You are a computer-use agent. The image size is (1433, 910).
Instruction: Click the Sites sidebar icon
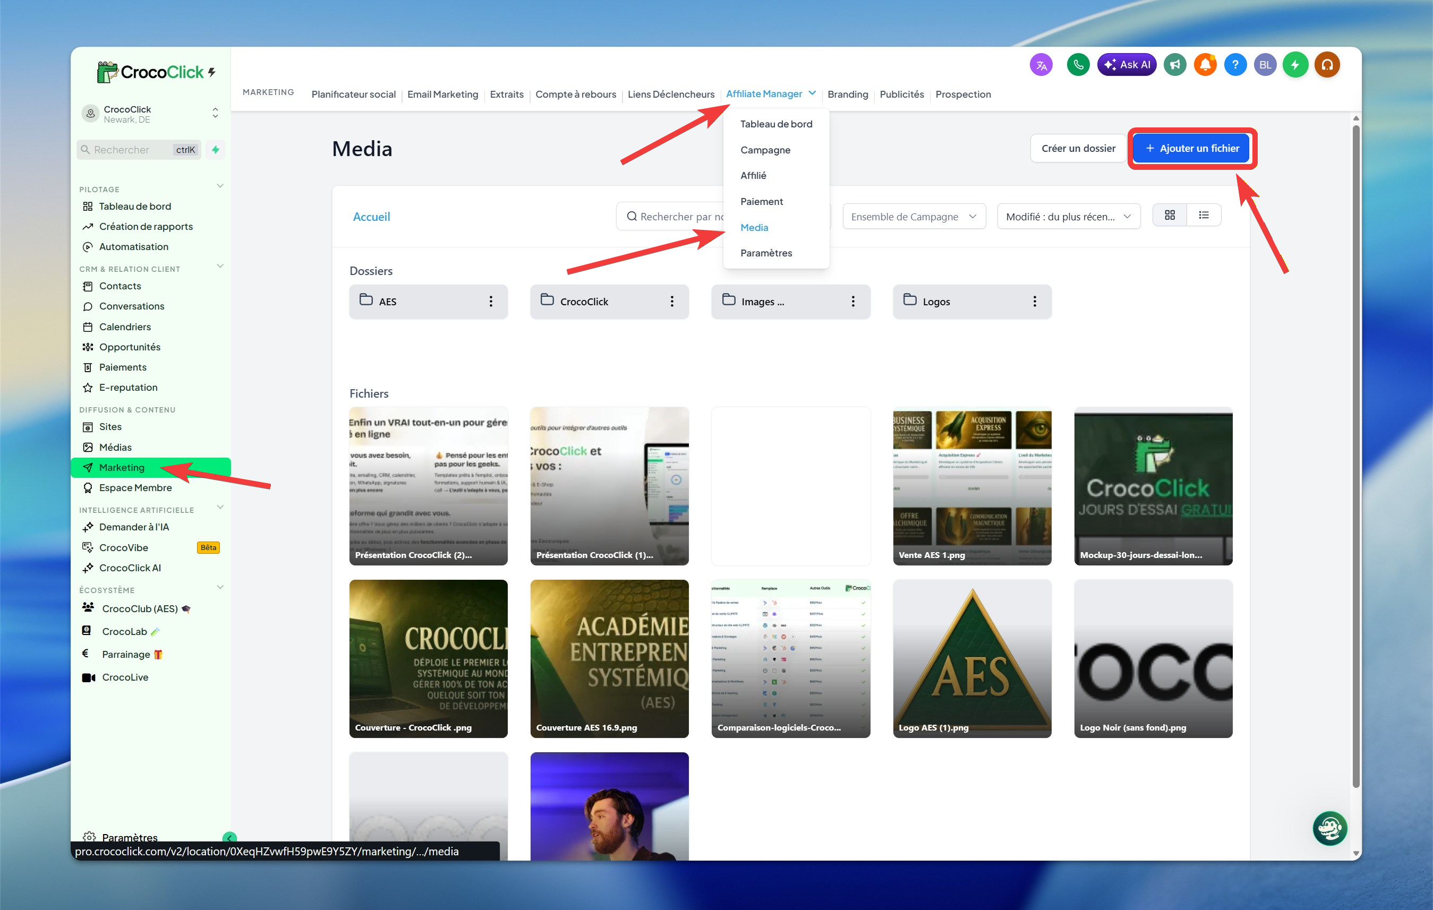click(x=88, y=427)
